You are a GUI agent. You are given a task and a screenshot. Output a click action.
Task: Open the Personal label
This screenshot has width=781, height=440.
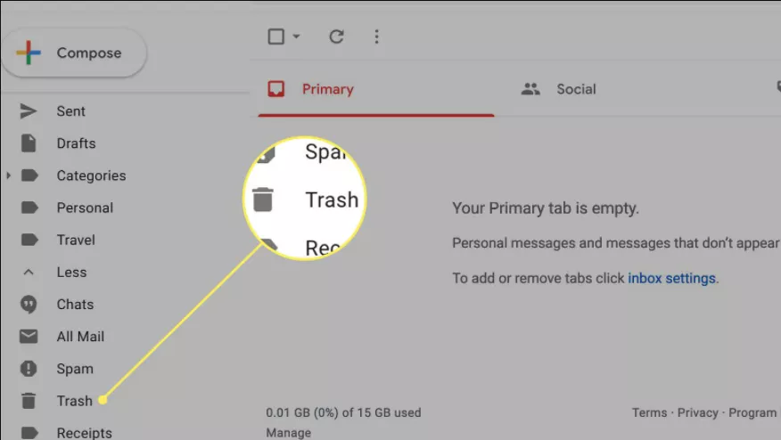point(86,208)
